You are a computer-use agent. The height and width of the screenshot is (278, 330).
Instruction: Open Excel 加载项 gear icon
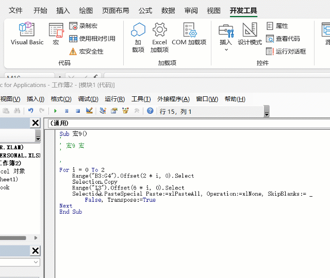159,37
